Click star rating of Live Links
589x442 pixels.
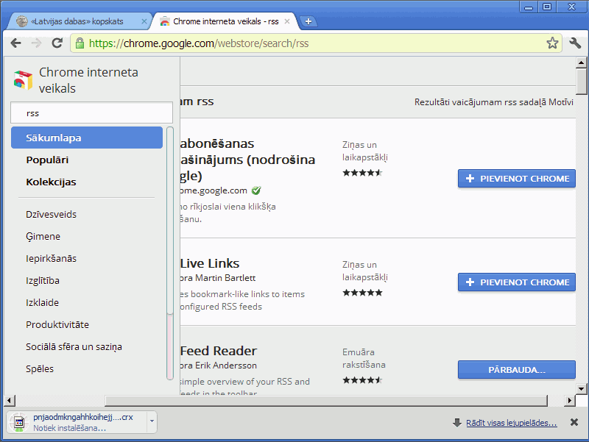pyautogui.click(x=362, y=293)
